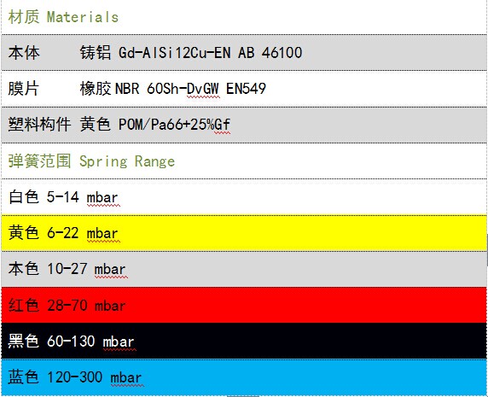Screen dimensions: 488x397
Task: Click the underlined mbar in yellow row
Action: [102, 234]
